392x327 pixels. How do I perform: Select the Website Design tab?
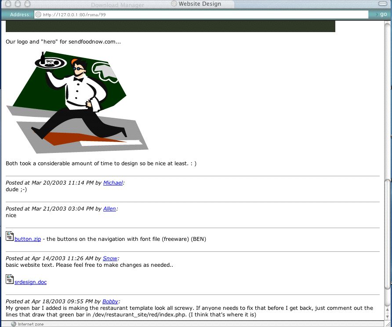coord(200,4)
